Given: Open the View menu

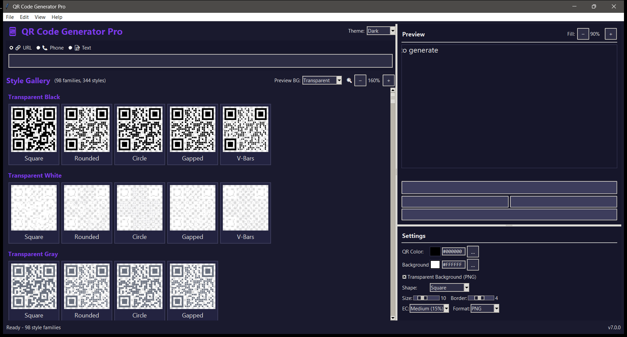Looking at the screenshot, I should point(40,17).
